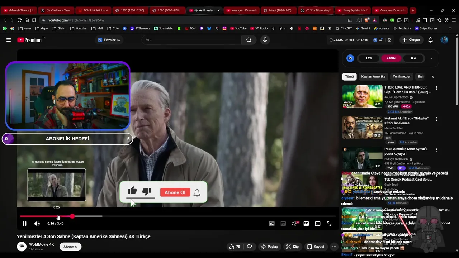459x258 pixels.
Task: Dislike the video below the player
Action: point(250,247)
